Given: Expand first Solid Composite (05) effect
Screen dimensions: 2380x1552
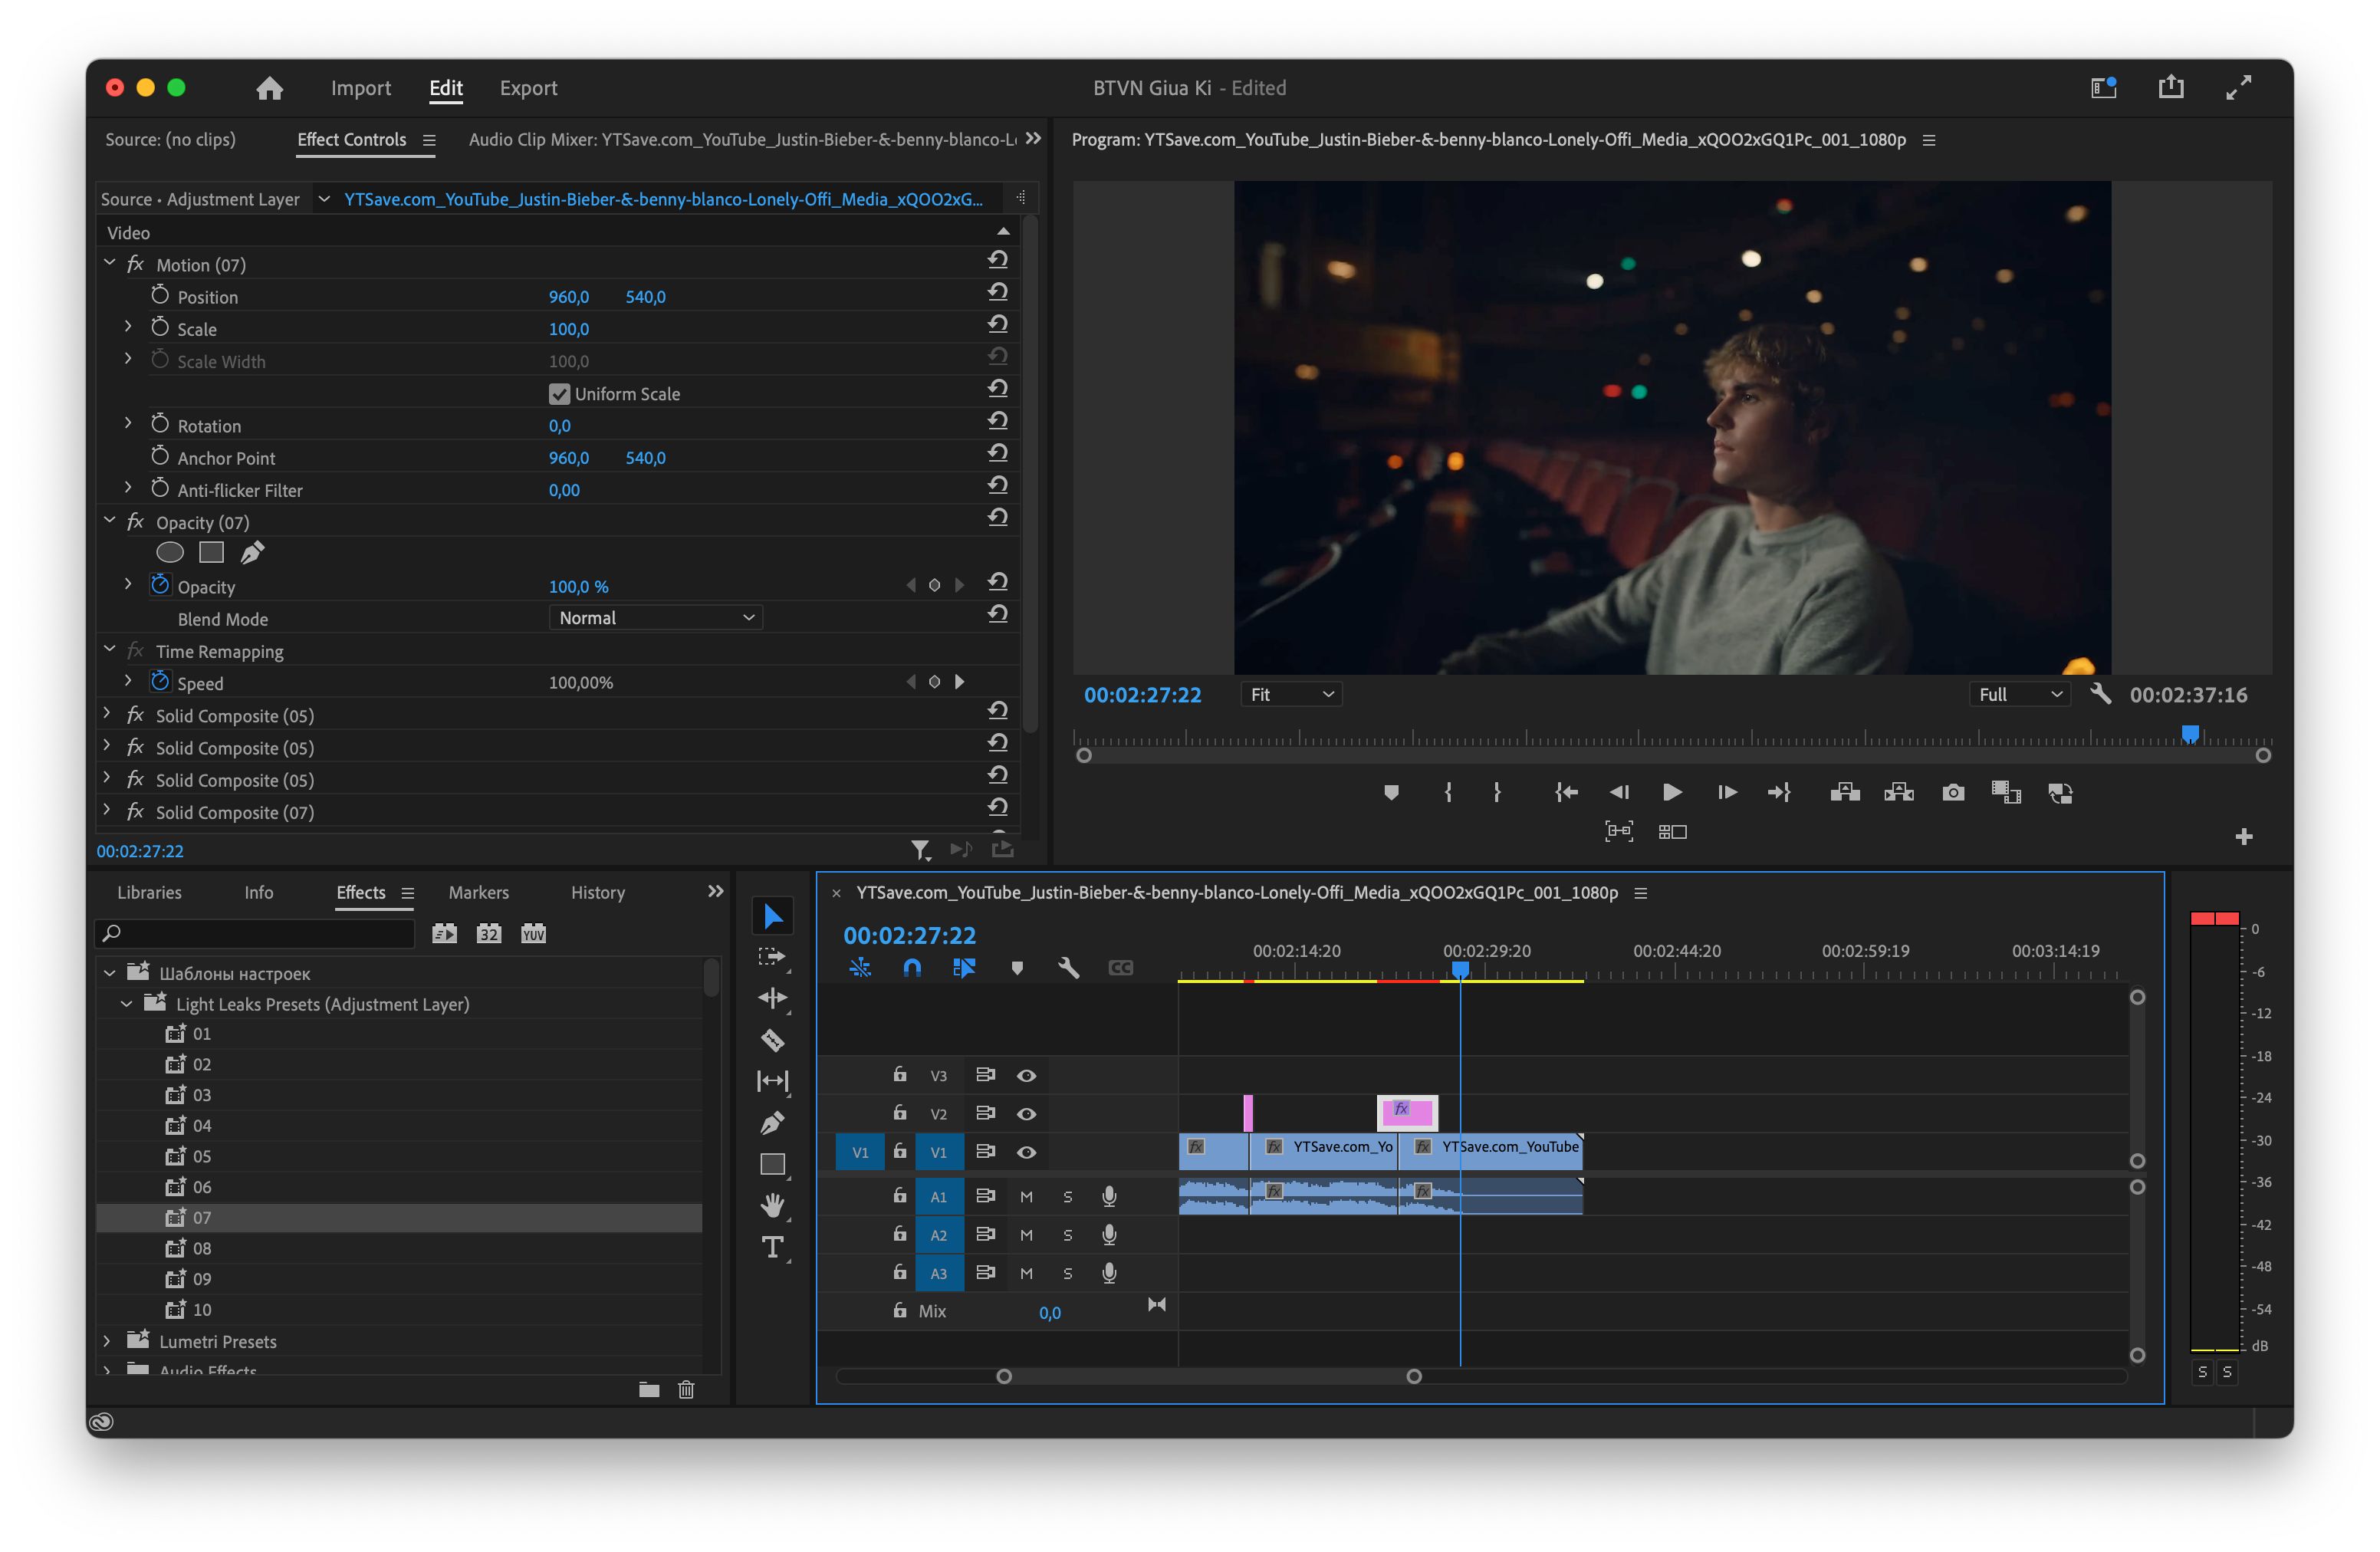Looking at the screenshot, I should pyautogui.click(x=108, y=714).
